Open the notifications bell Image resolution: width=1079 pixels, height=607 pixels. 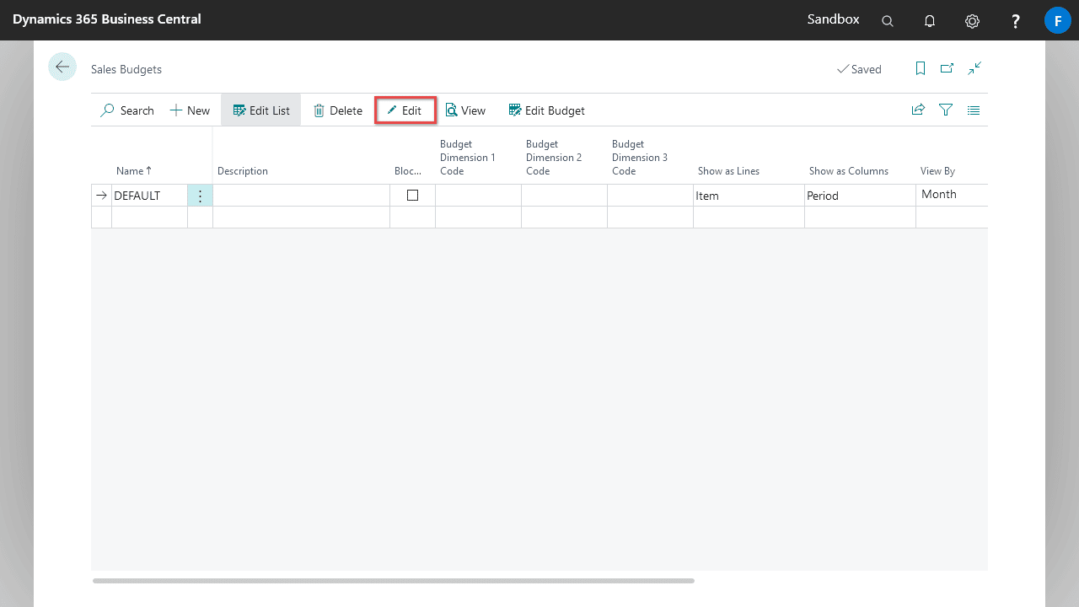(930, 21)
